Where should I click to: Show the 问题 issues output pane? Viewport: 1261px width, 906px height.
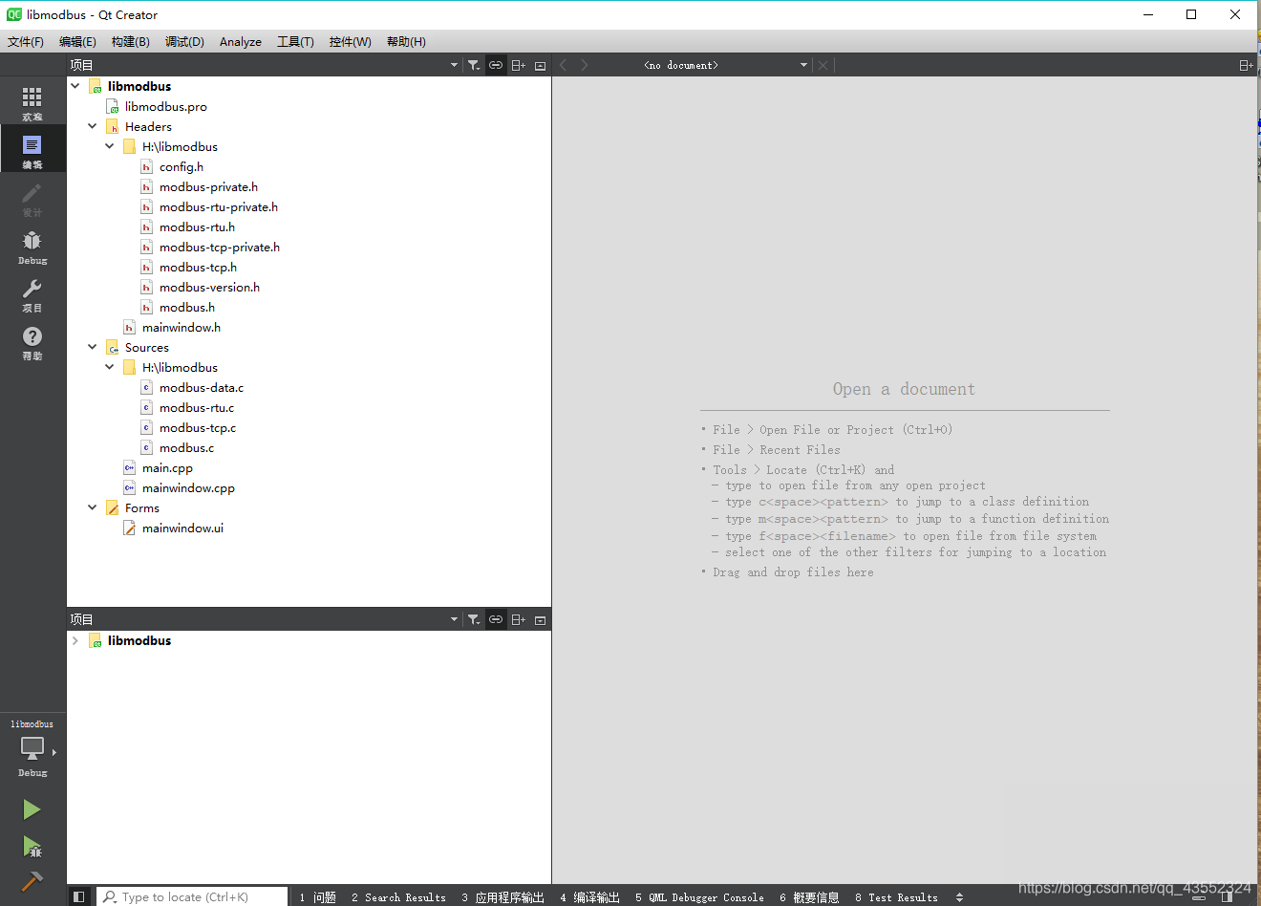(x=318, y=897)
